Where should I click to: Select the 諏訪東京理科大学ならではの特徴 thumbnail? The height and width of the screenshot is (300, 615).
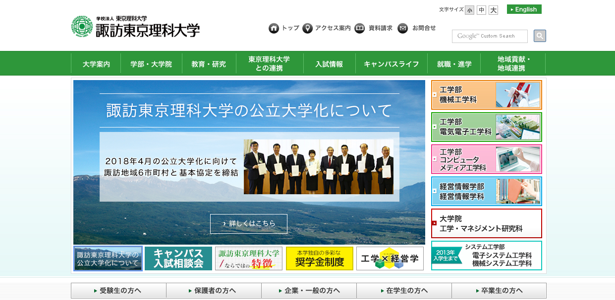tap(249, 258)
